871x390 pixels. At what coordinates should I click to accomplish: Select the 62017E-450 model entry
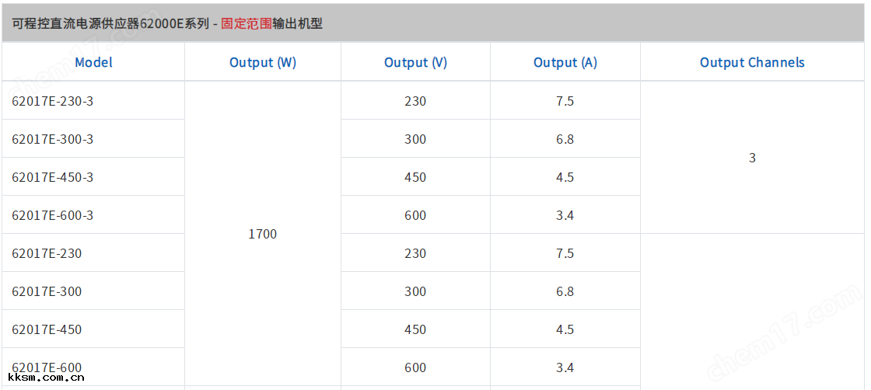click(47, 329)
